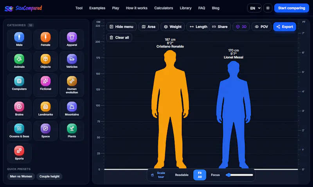
Task: Open the Female category
Action: (45, 39)
